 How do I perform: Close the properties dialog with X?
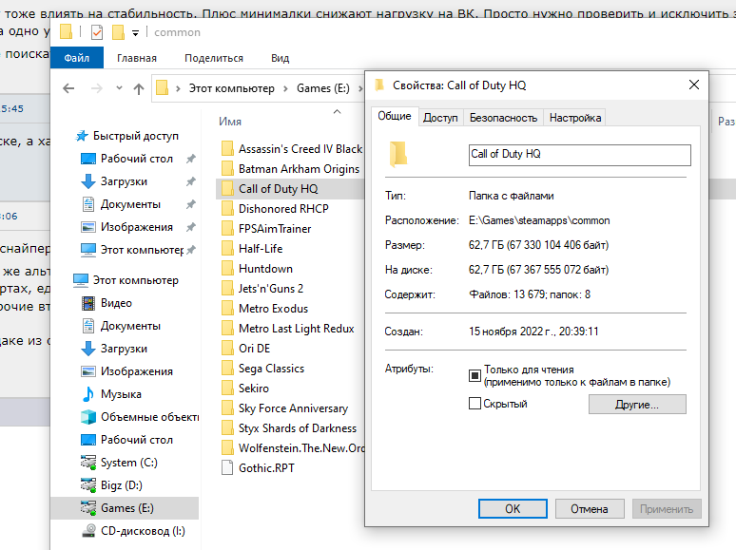click(694, 85)
